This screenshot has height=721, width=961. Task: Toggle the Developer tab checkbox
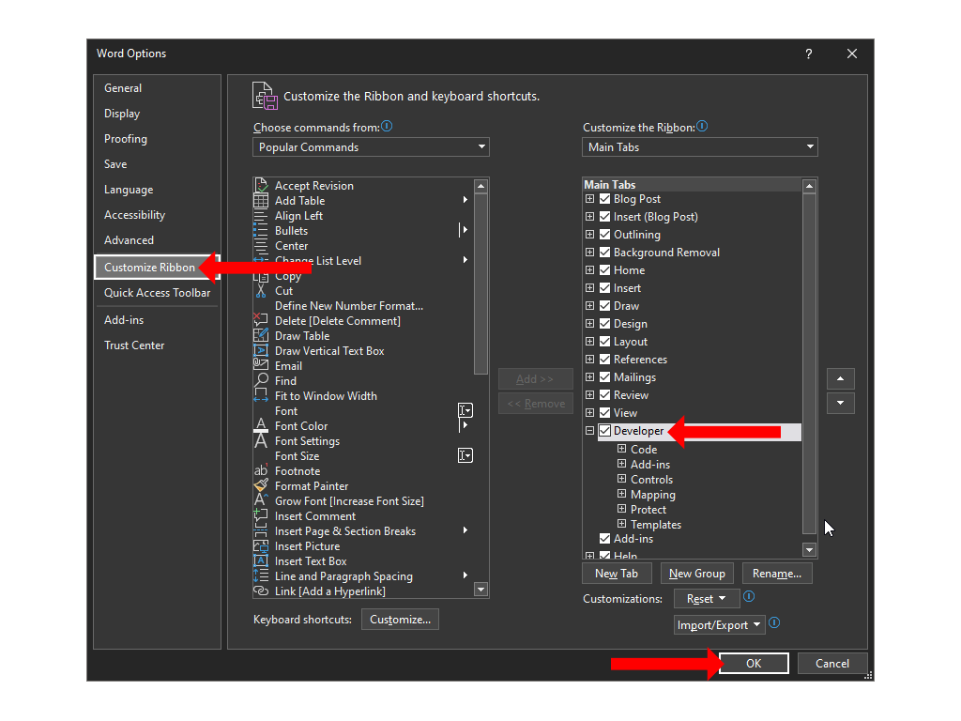[605, 431]
